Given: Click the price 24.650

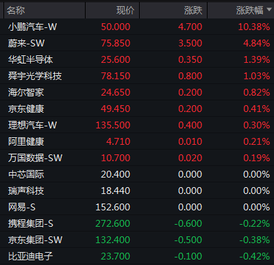Looking at the screenshot, I should tap(116, 92).
